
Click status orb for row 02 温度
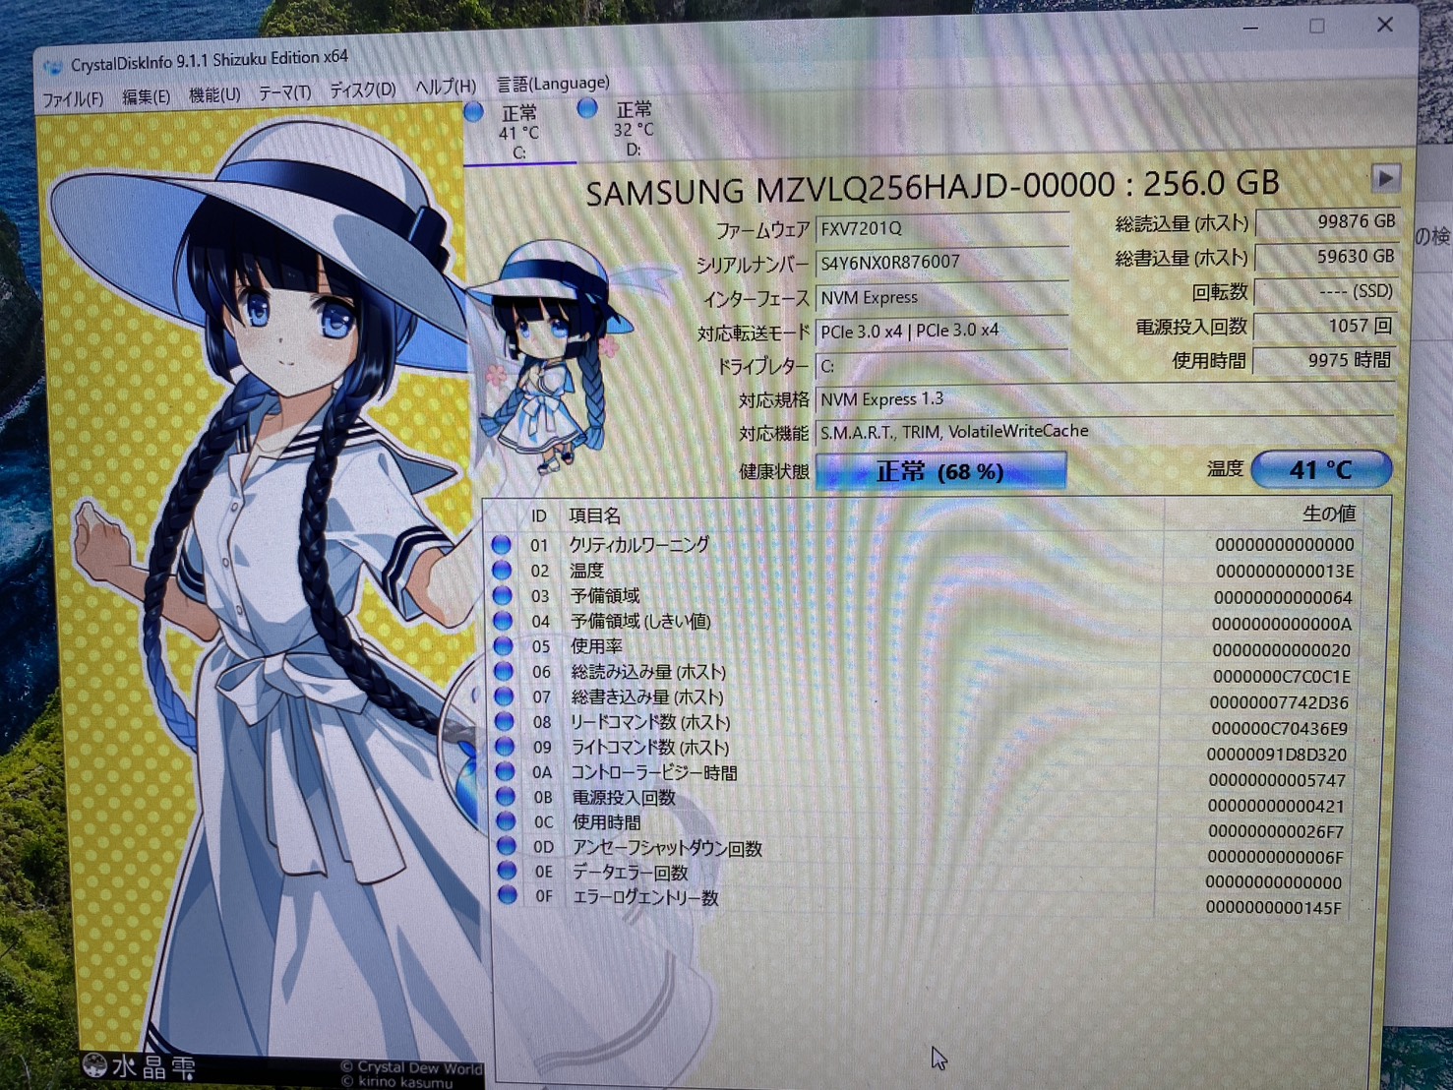click(x=502, y=570)
